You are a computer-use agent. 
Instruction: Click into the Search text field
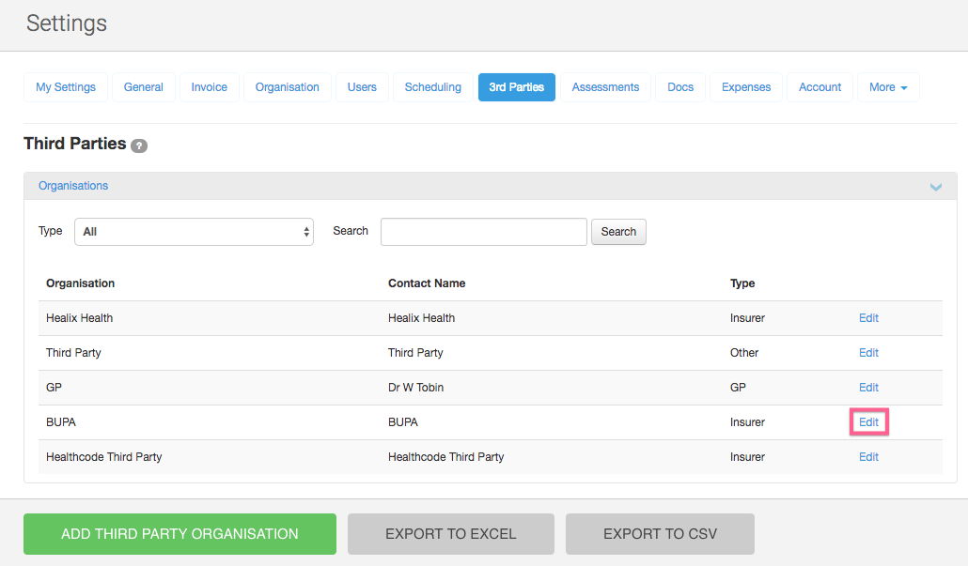click(x=483, y=232)
